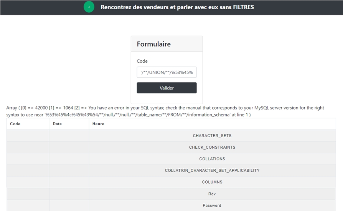Focus the Code input field
The height and width of the screenshot is (211, 343).
coord(167,72)
